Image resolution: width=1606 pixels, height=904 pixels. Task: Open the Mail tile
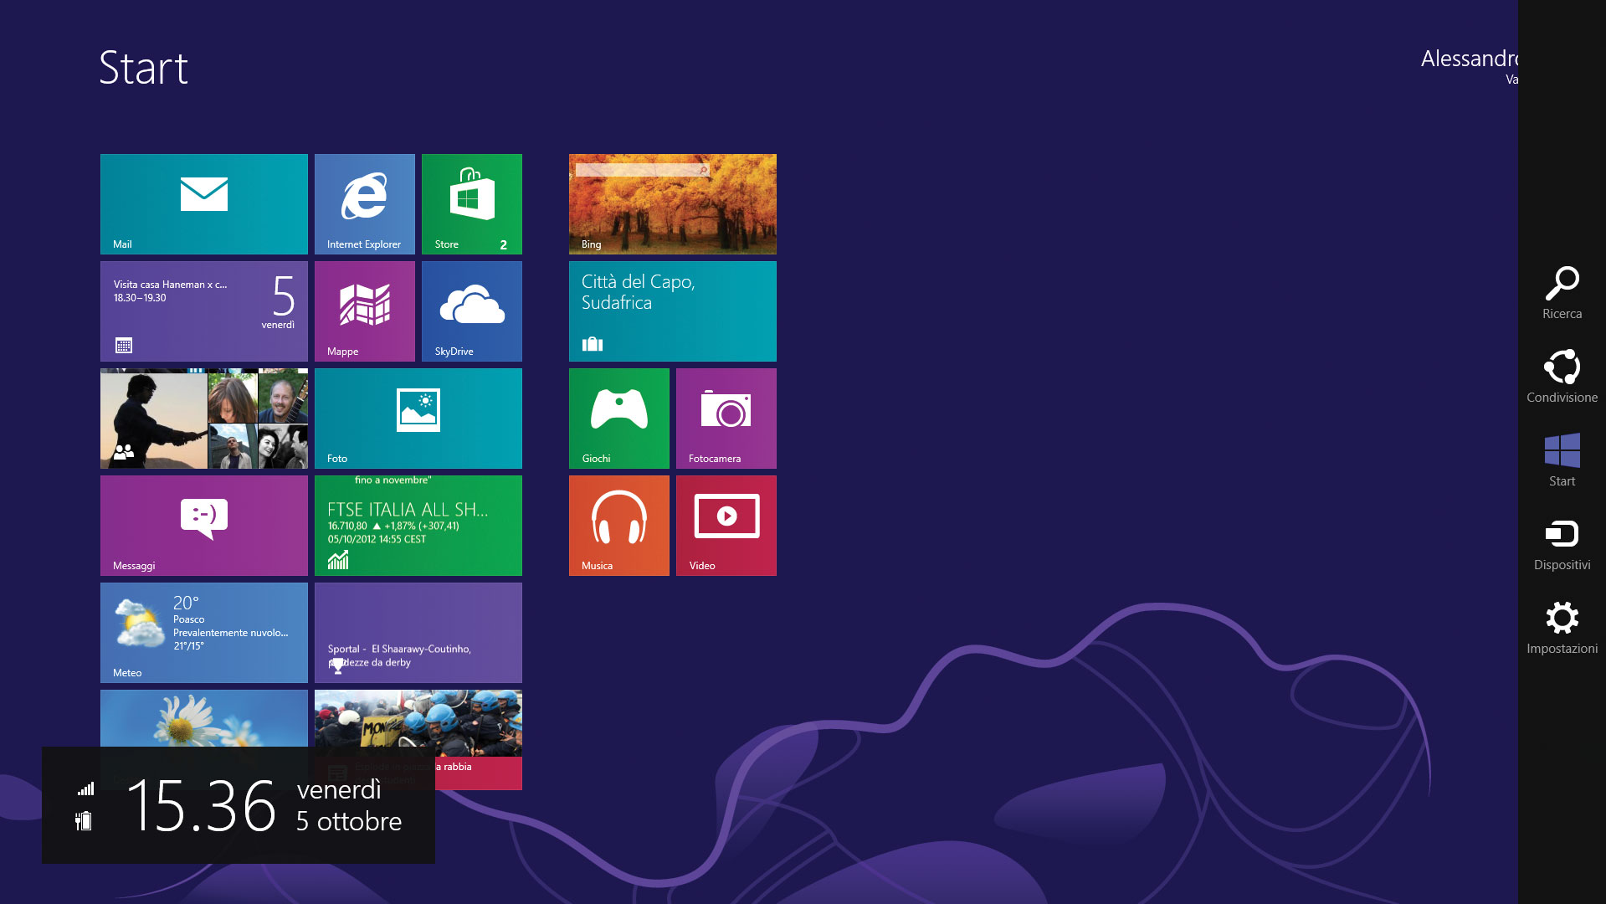tap(204, 204)
